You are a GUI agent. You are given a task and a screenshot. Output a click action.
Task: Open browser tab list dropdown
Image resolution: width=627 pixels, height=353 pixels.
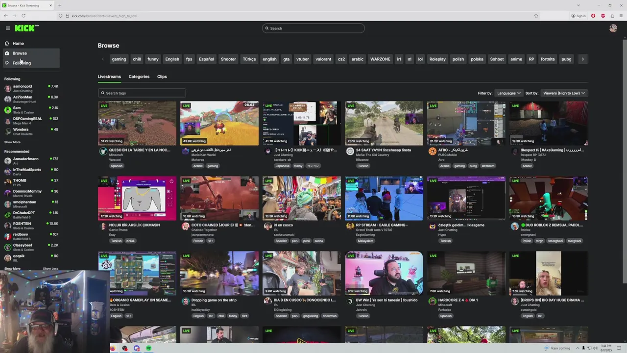578,5
